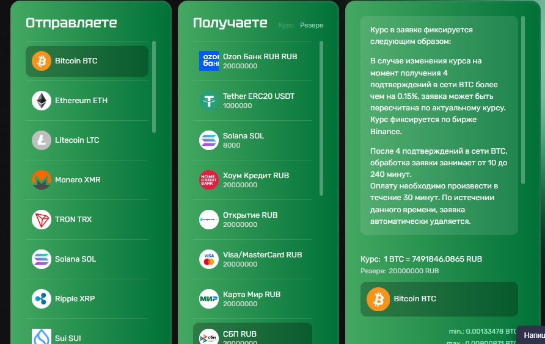Click the Ozon Bank logo
The height and width of the screenshot is (344, 545).
[209, 61]
